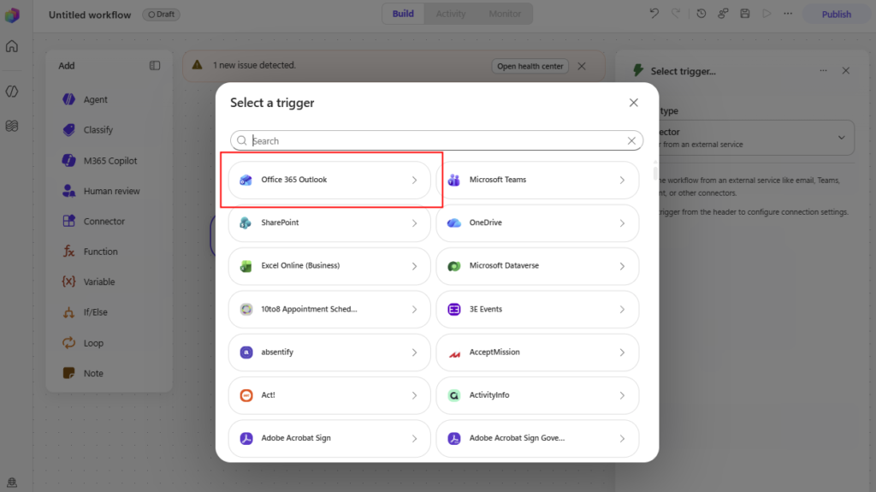
Task: Dismiss the issue detected banner
Action: 582,66
